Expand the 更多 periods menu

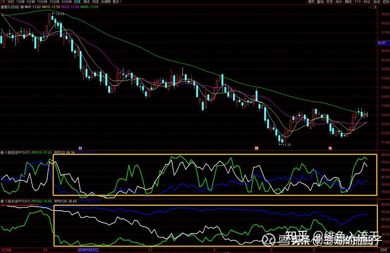(x=117, y=1)
